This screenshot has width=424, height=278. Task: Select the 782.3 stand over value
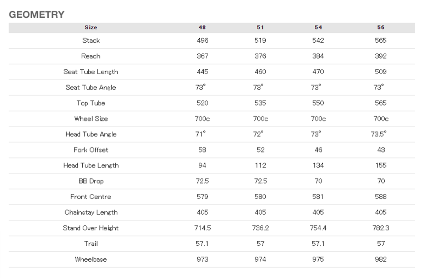(381, 228)
